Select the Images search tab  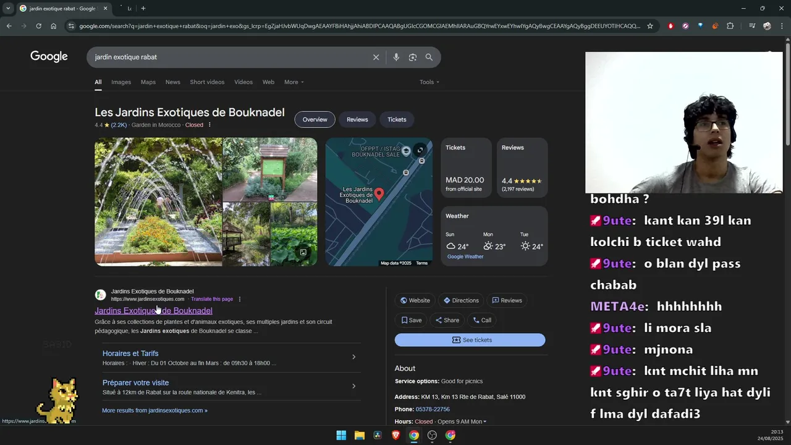[121, 82]
